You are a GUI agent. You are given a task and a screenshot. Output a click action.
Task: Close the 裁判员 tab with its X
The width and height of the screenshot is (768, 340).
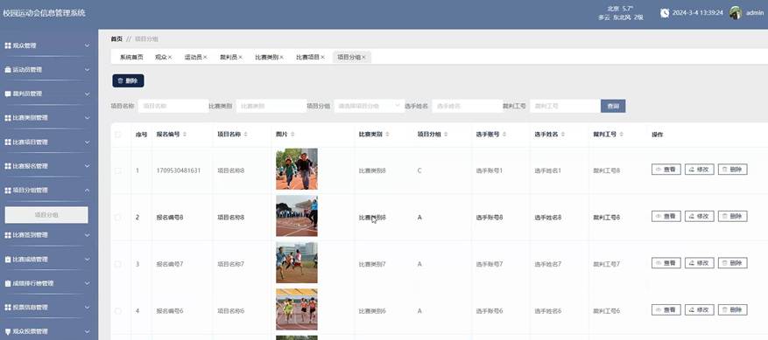pos(241,57)
